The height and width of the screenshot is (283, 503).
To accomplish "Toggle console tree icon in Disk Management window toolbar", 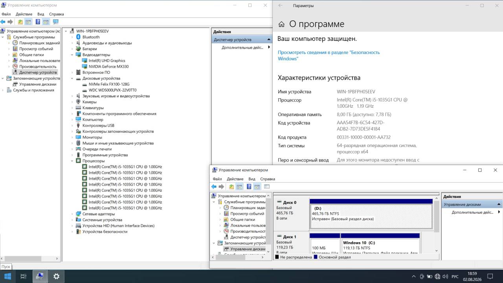I will [239, 187].
